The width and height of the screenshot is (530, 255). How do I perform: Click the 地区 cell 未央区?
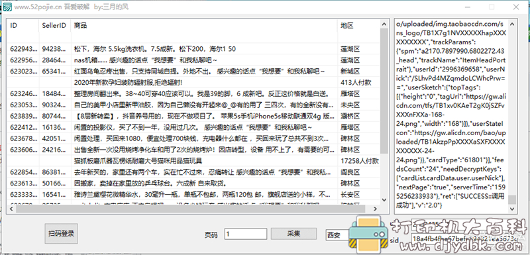pos(350,105)
